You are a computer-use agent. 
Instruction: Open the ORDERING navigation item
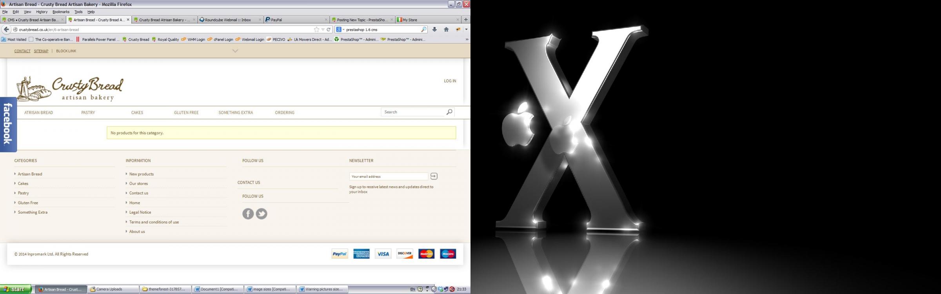(285, 113)
